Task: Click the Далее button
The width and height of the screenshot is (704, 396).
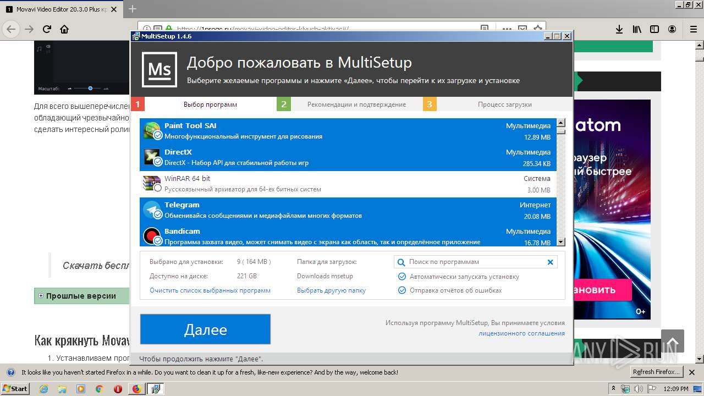Action: click(x=205, y=329)
